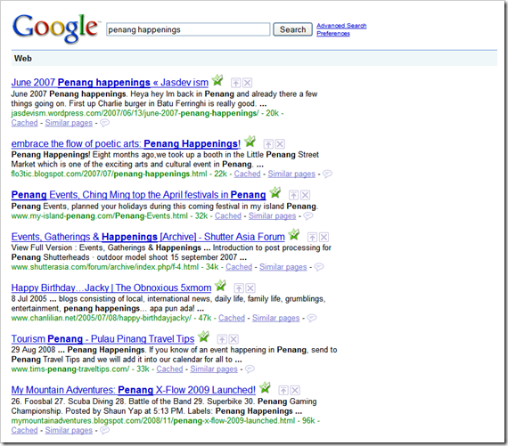Add comment on the mymountainadventures.blogspot.com result
The width and height of the screenshot is (508, 446).
coord(104,430)
